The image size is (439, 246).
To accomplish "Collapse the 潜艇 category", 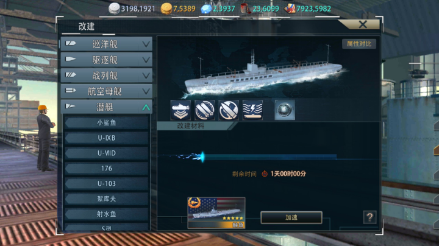I will pyautogui.click(x=106, y=107).
